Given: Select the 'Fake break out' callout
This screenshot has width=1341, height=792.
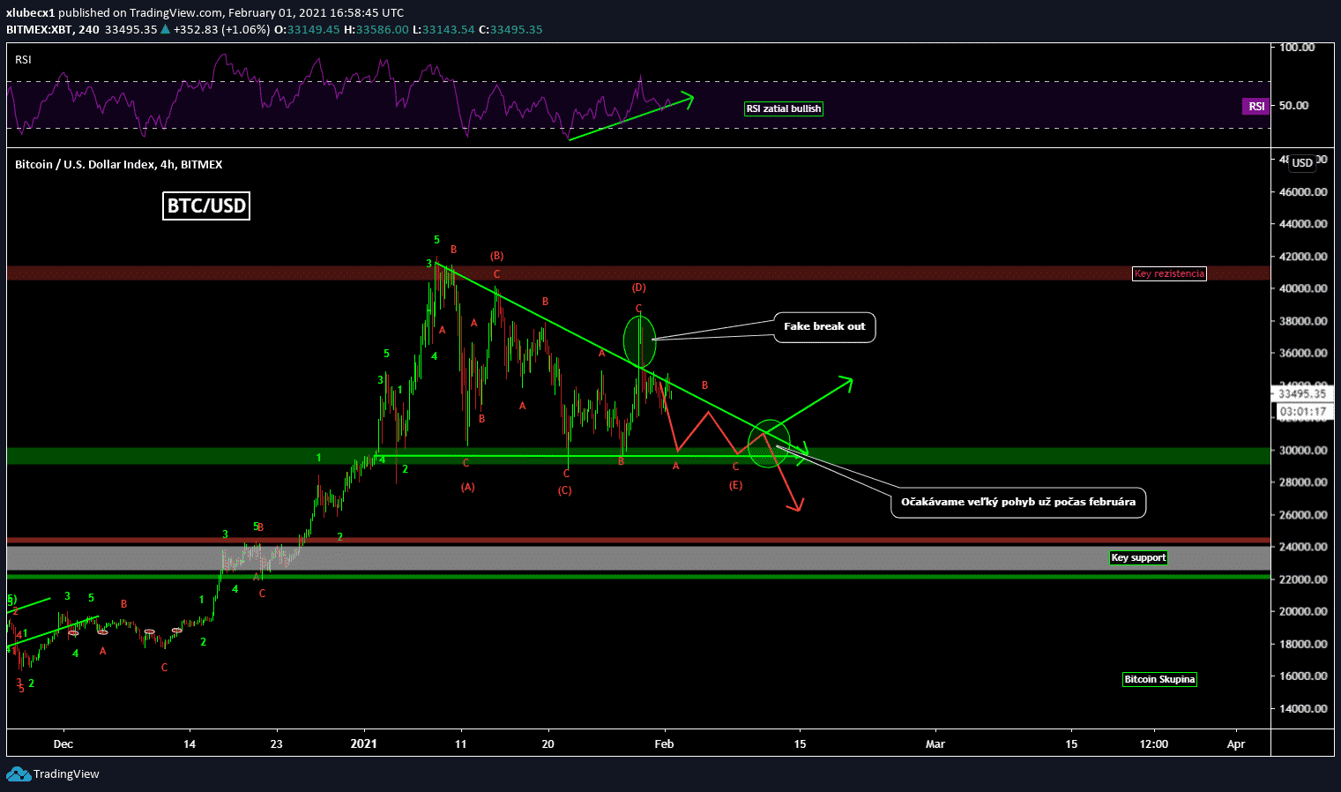Looking at the screenshot, I should (x=824, y=326).
